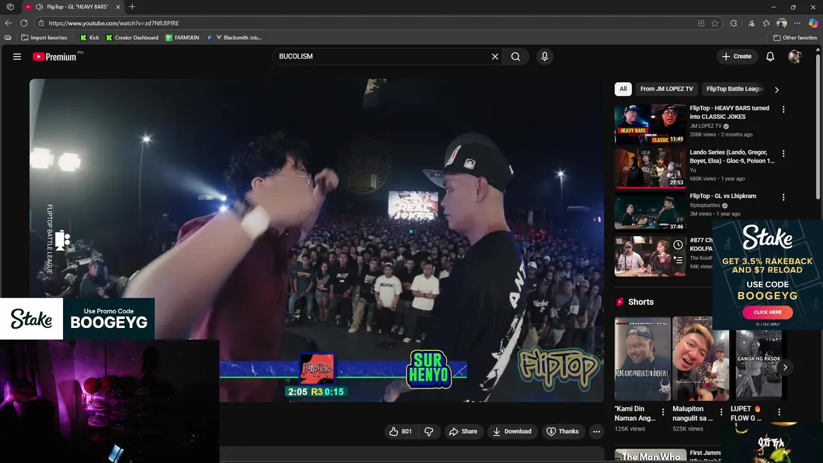Open browser profile avatar in toolbar
This screenshot has height=463, width=823.
[x=782, y=23]
